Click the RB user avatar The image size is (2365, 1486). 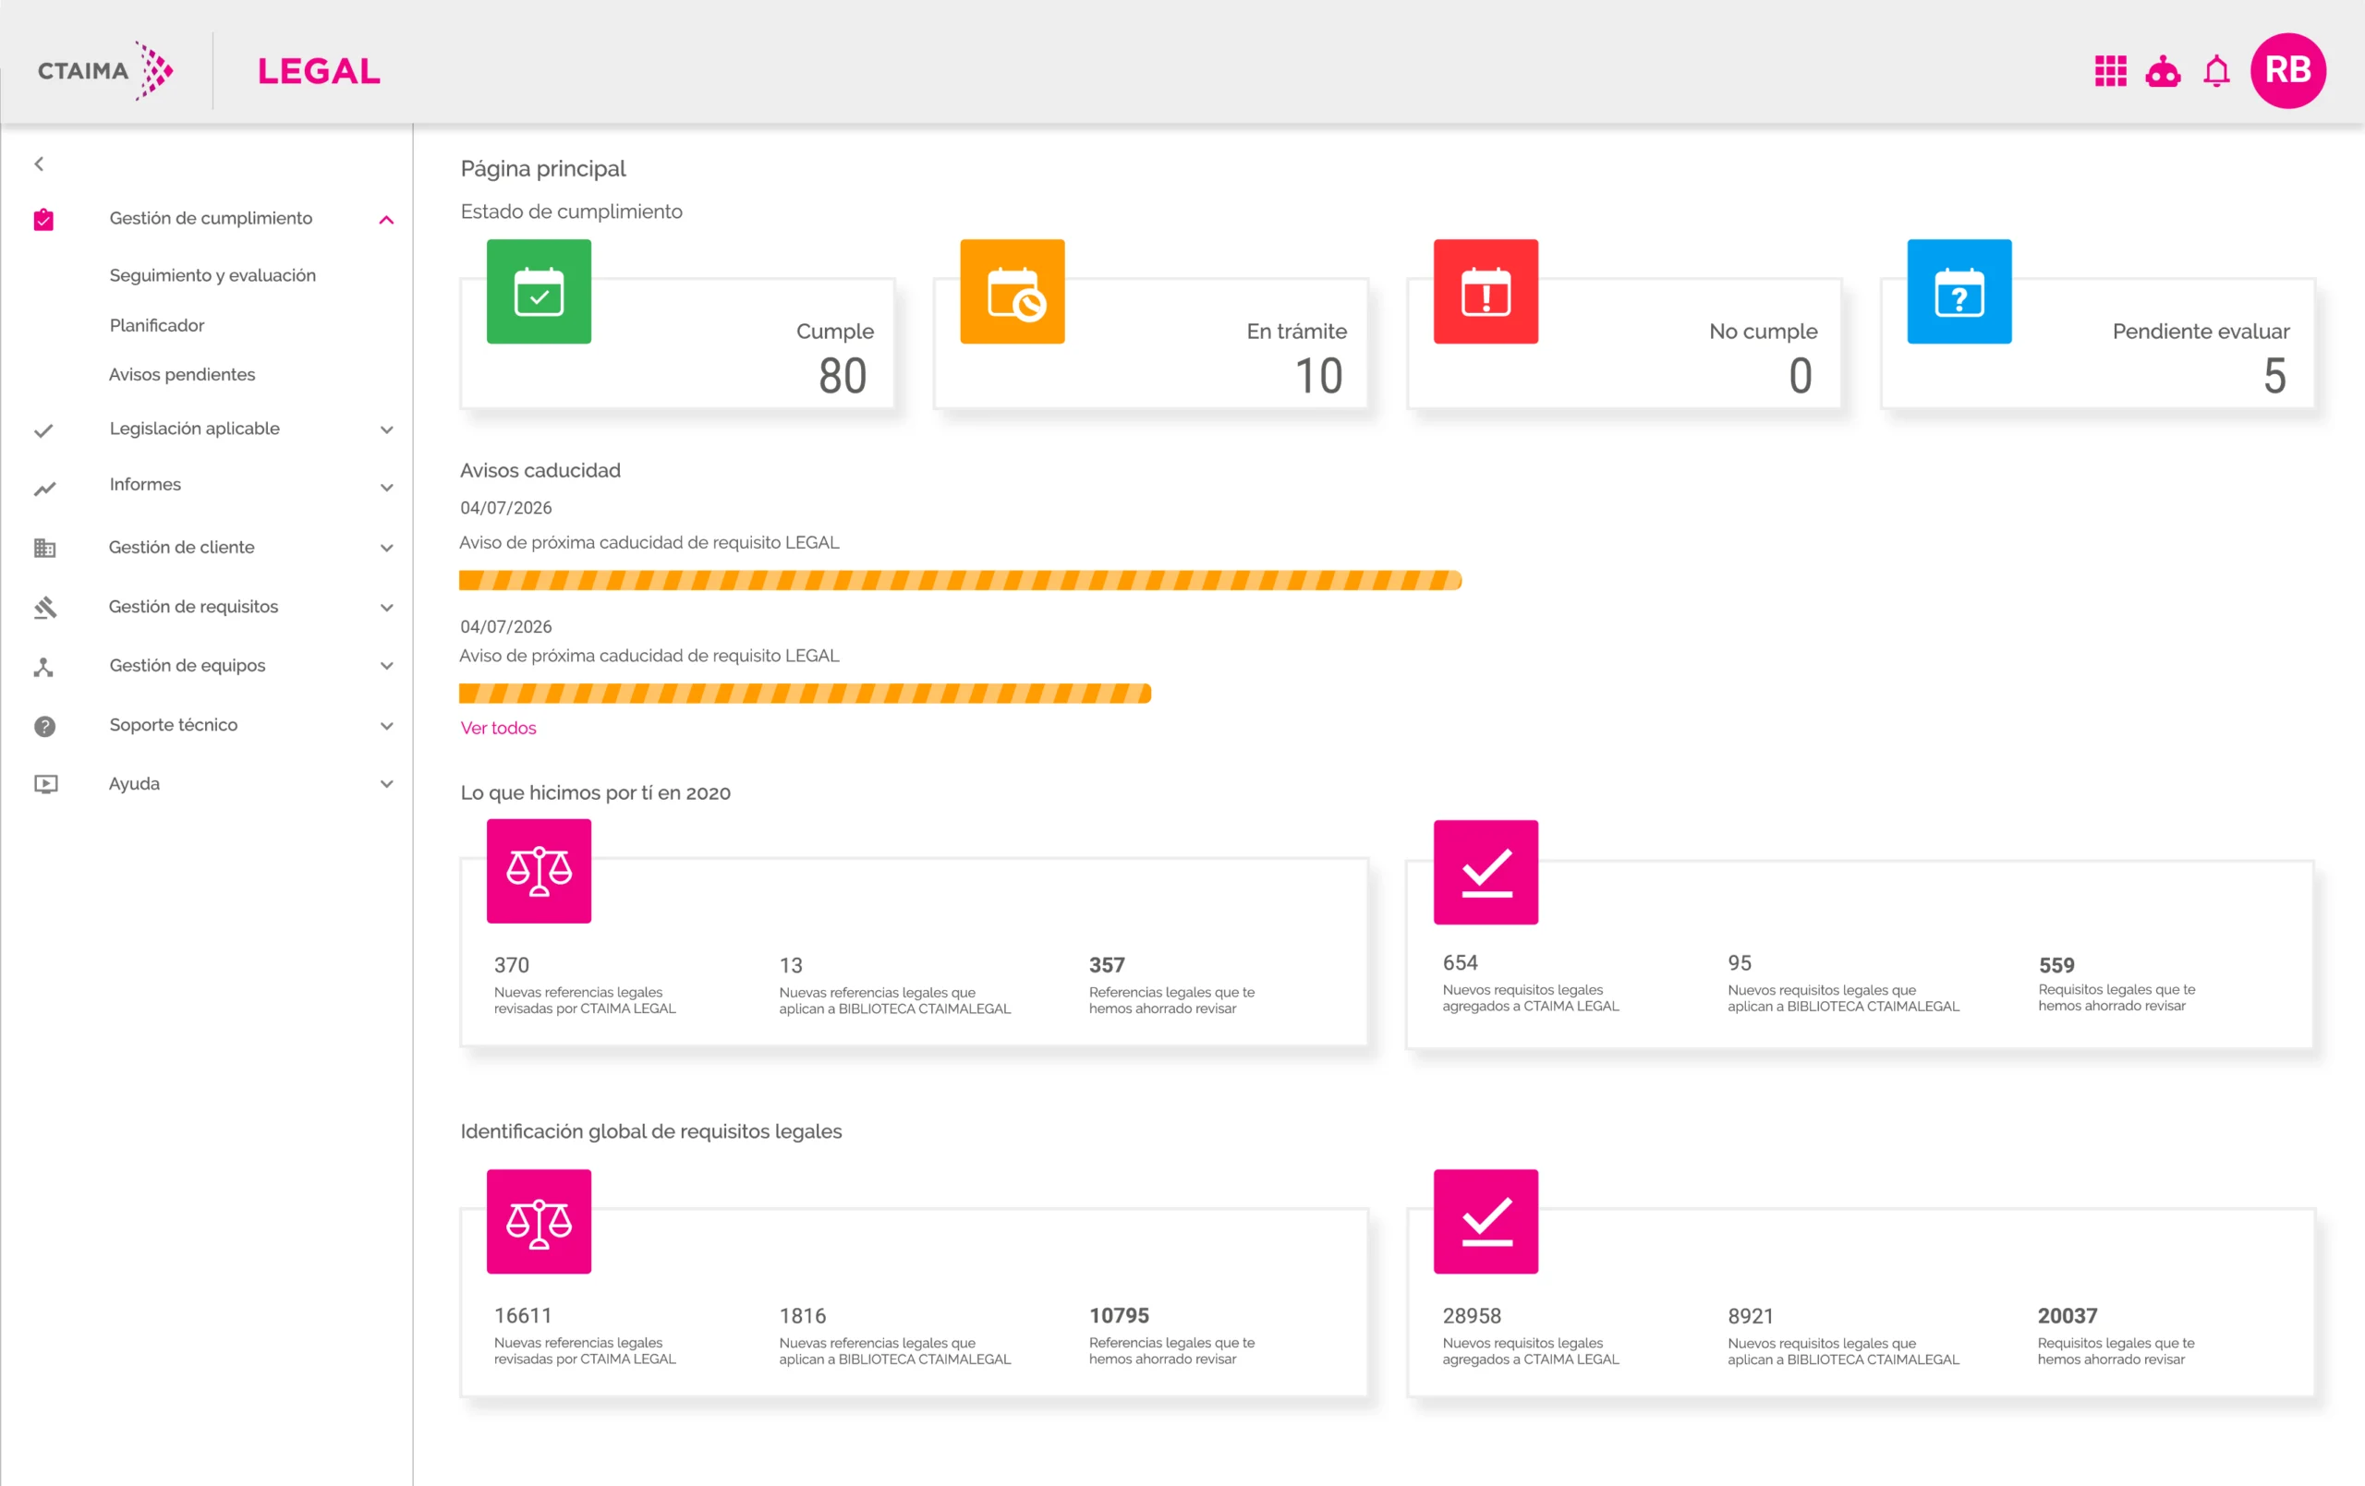click(x=2287, y=71)
